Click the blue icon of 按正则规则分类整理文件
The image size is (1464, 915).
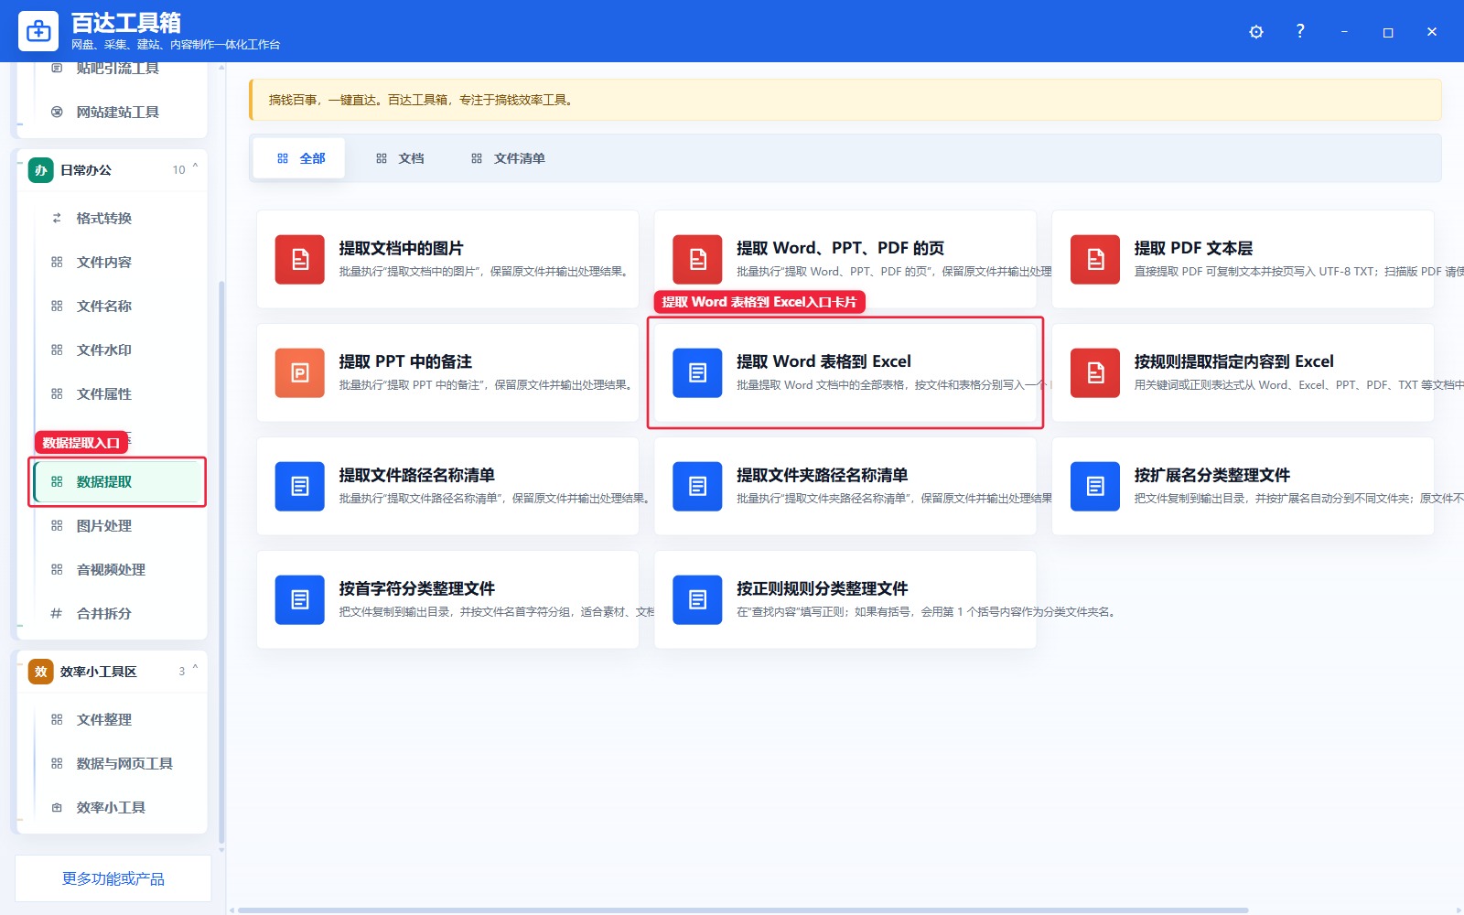tap(697, 600)
